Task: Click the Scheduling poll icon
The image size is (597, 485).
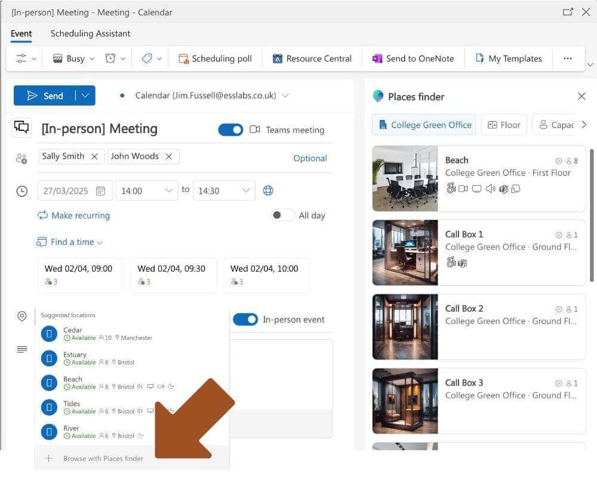Action: pos(183,59)
